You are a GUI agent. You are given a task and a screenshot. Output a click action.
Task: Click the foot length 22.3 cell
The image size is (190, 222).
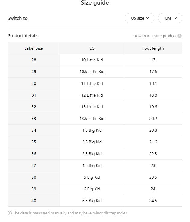click(153, 154)
